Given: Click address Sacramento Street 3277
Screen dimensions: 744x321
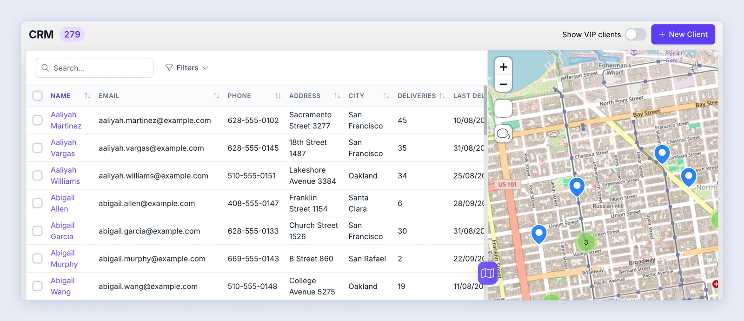Looking at the screenshot, I should pos(310,120).
